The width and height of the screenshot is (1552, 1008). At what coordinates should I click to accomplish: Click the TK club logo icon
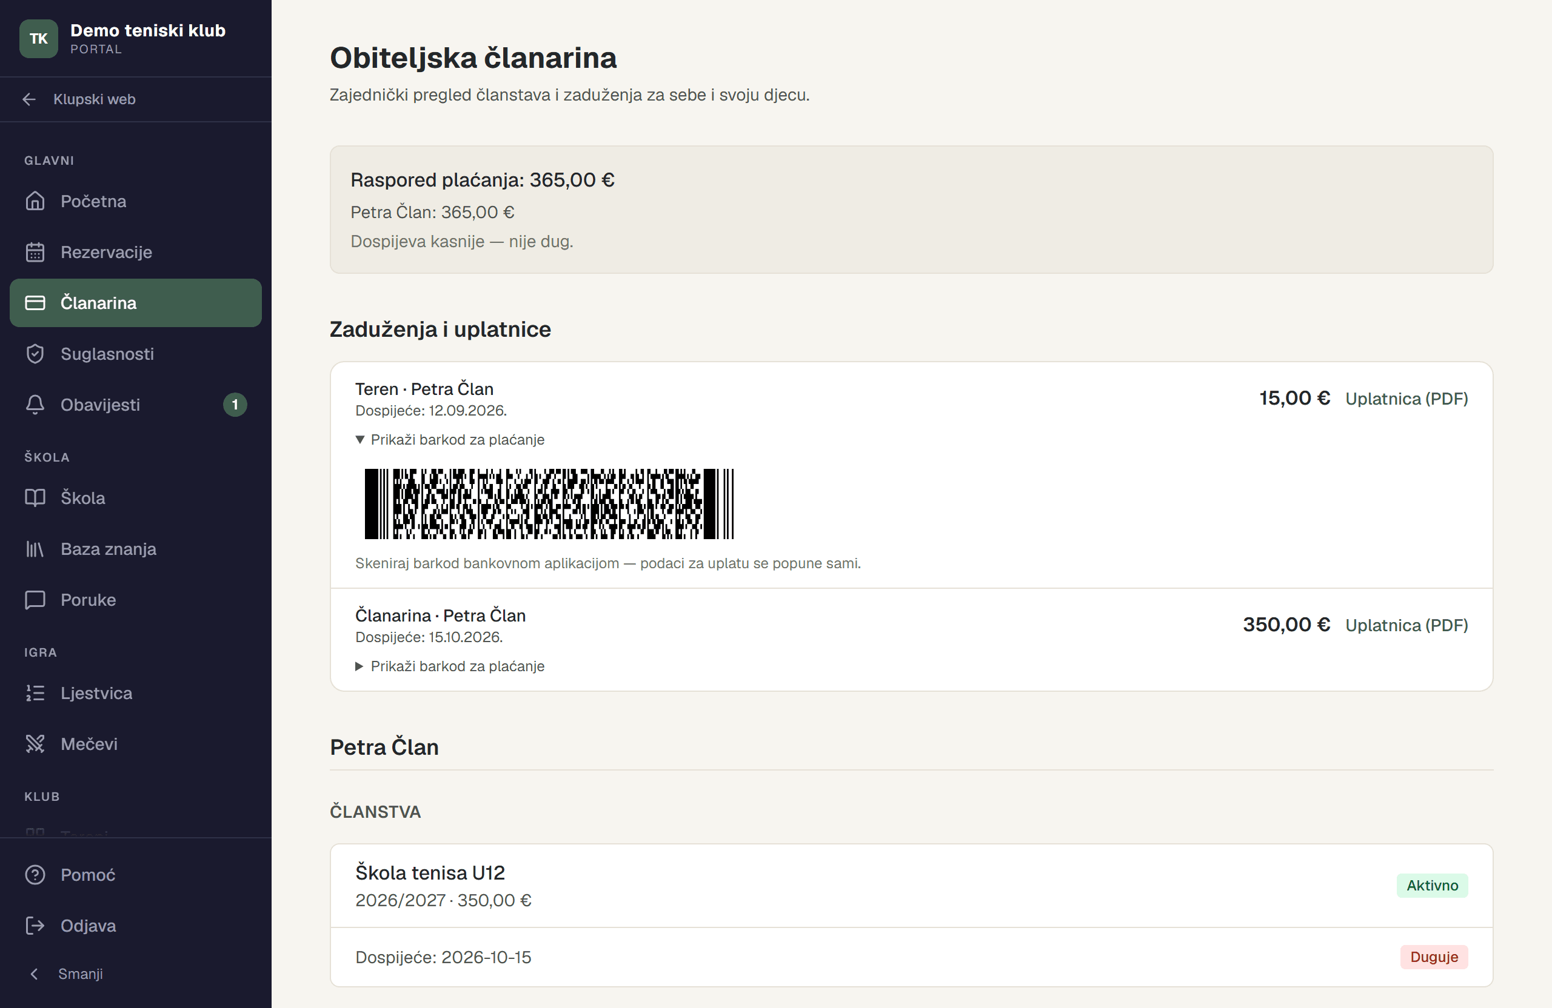pyautogui.click(x=38, y=38)
